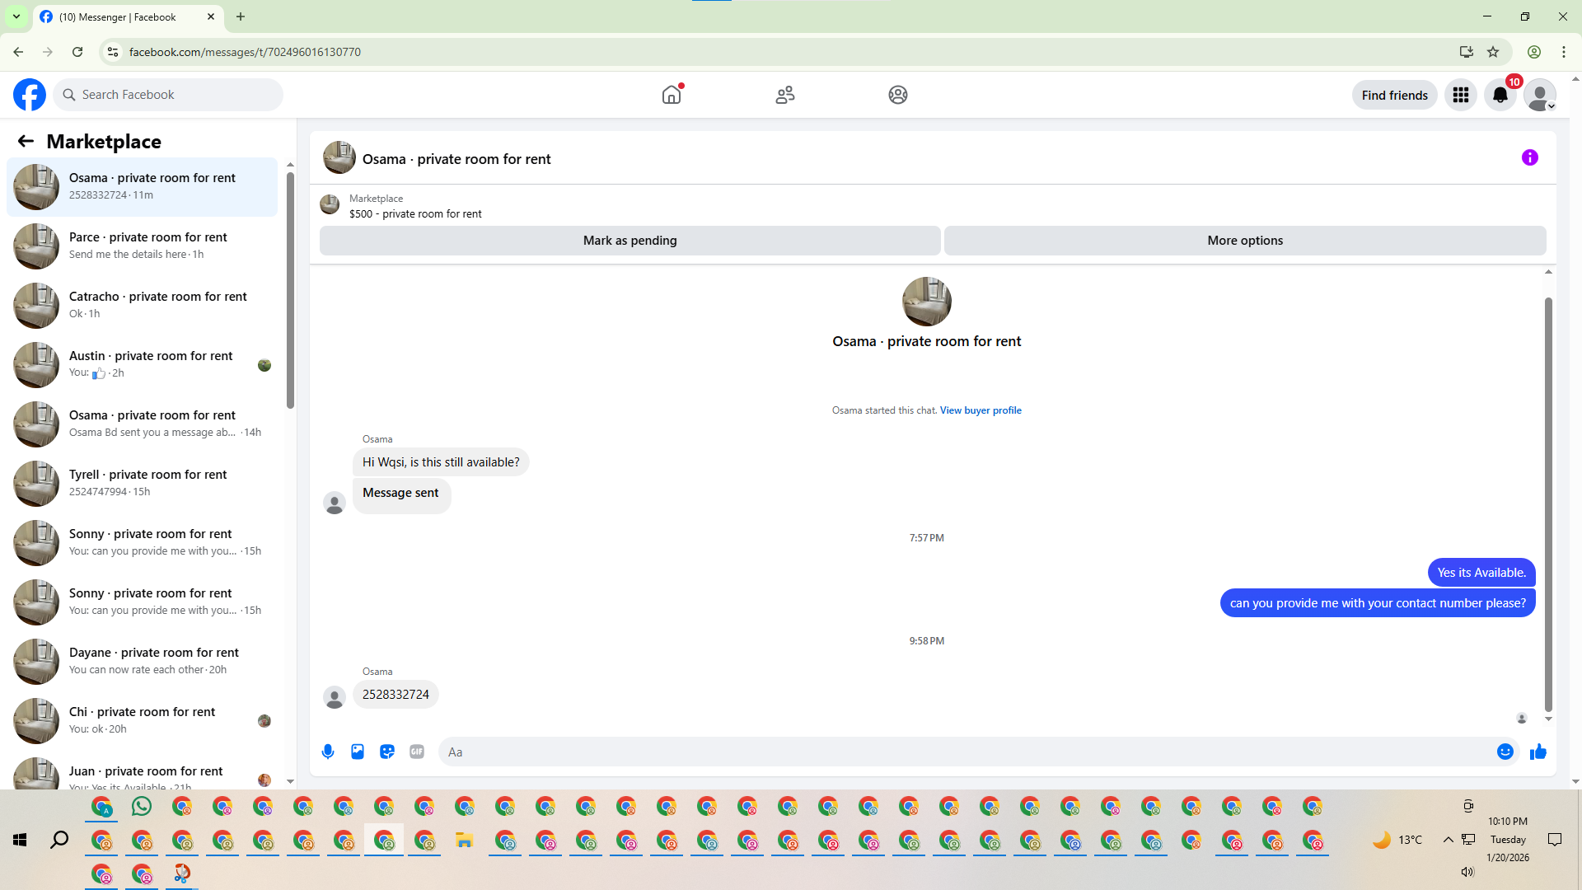Open the Facebook menu grid icon
This screenshot has width=1582, height=890.
tap(1461, 96)
